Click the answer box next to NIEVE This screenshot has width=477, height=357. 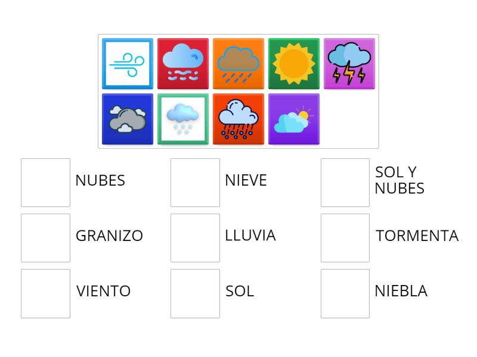click(x=195, y=181)
